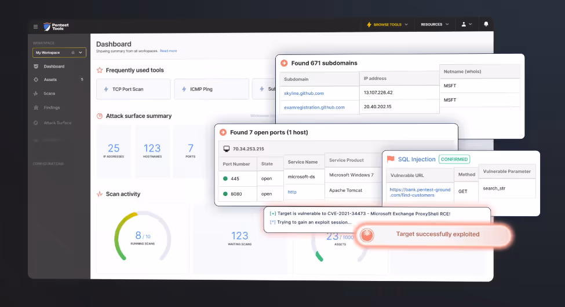The width and height of the screenshot is (565, 307).
Task: Click the Netname (whois) column header
Action: pyautogui.click(x=480, y=71)
